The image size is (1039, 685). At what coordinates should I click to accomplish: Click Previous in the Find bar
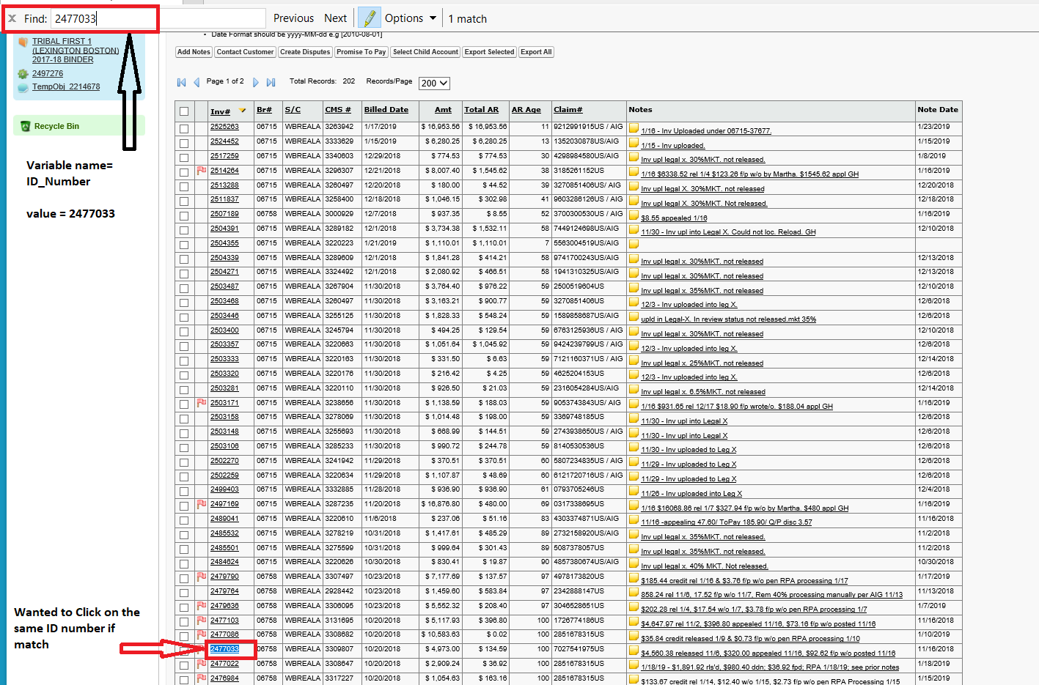(293, 18)
